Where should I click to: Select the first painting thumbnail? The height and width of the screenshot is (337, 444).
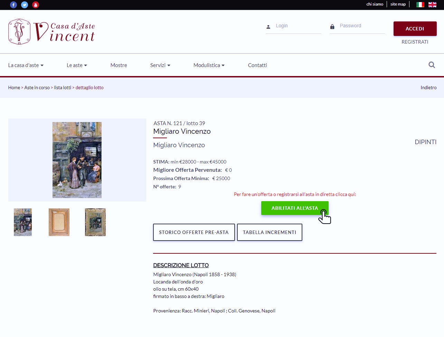click(23, 222)
